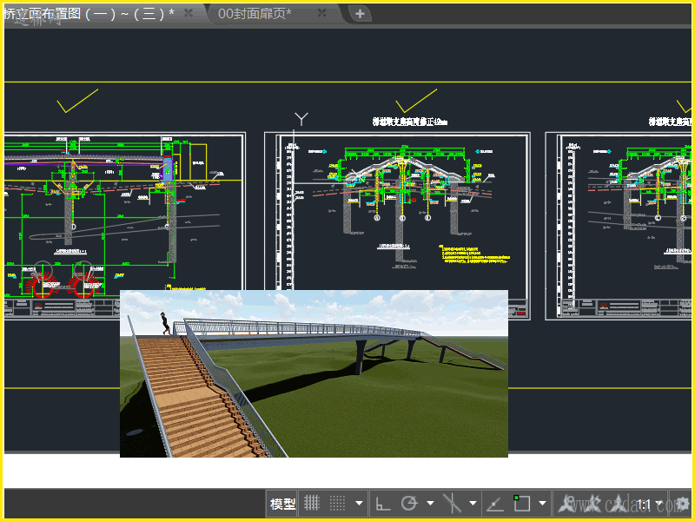The height and width of the screenshot is (521, 695).
Task: Open the snap mode dropdown arrow
Action: (x=358, y=504)
